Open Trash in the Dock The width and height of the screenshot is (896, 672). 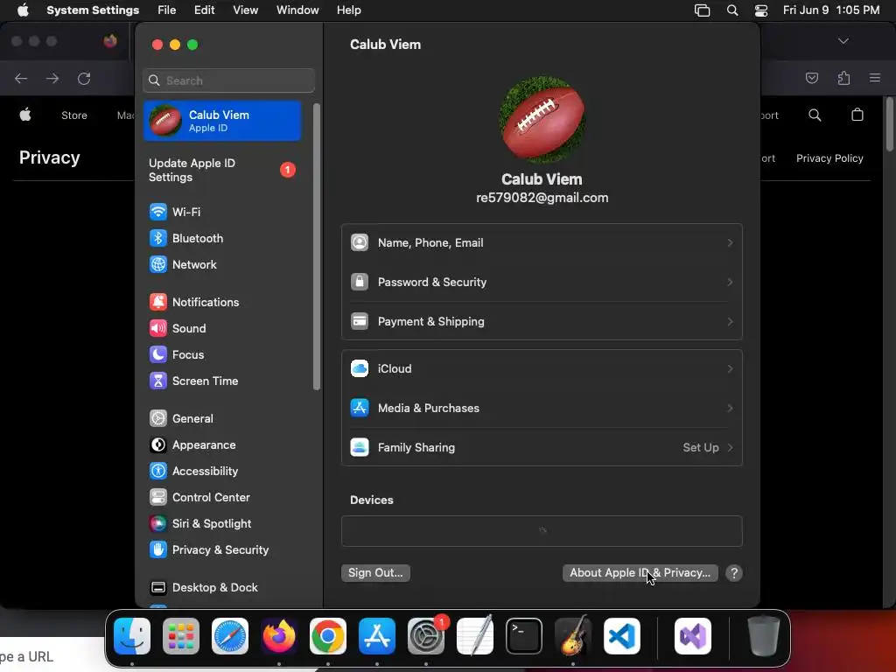click(x=764, y=636)
